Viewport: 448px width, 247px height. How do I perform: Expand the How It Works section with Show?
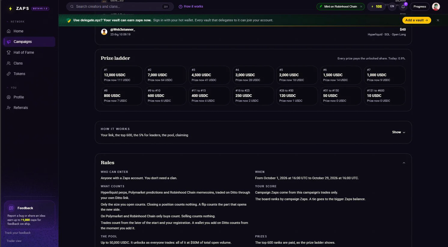[398, 132]
